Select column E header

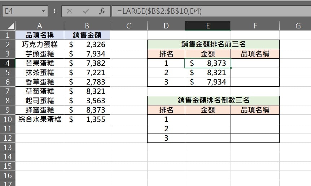tap(208, 26)
